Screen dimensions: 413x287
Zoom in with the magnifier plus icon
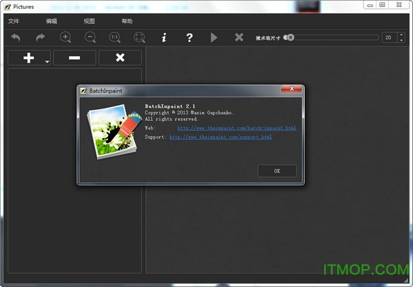click(x=65, y=37)
